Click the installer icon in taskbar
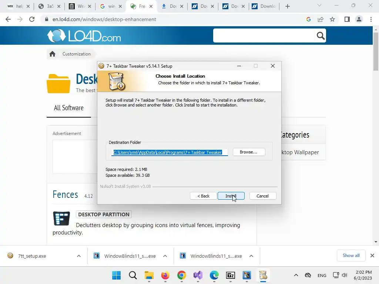Screen dimensions: 379x284 click(263, 275)
